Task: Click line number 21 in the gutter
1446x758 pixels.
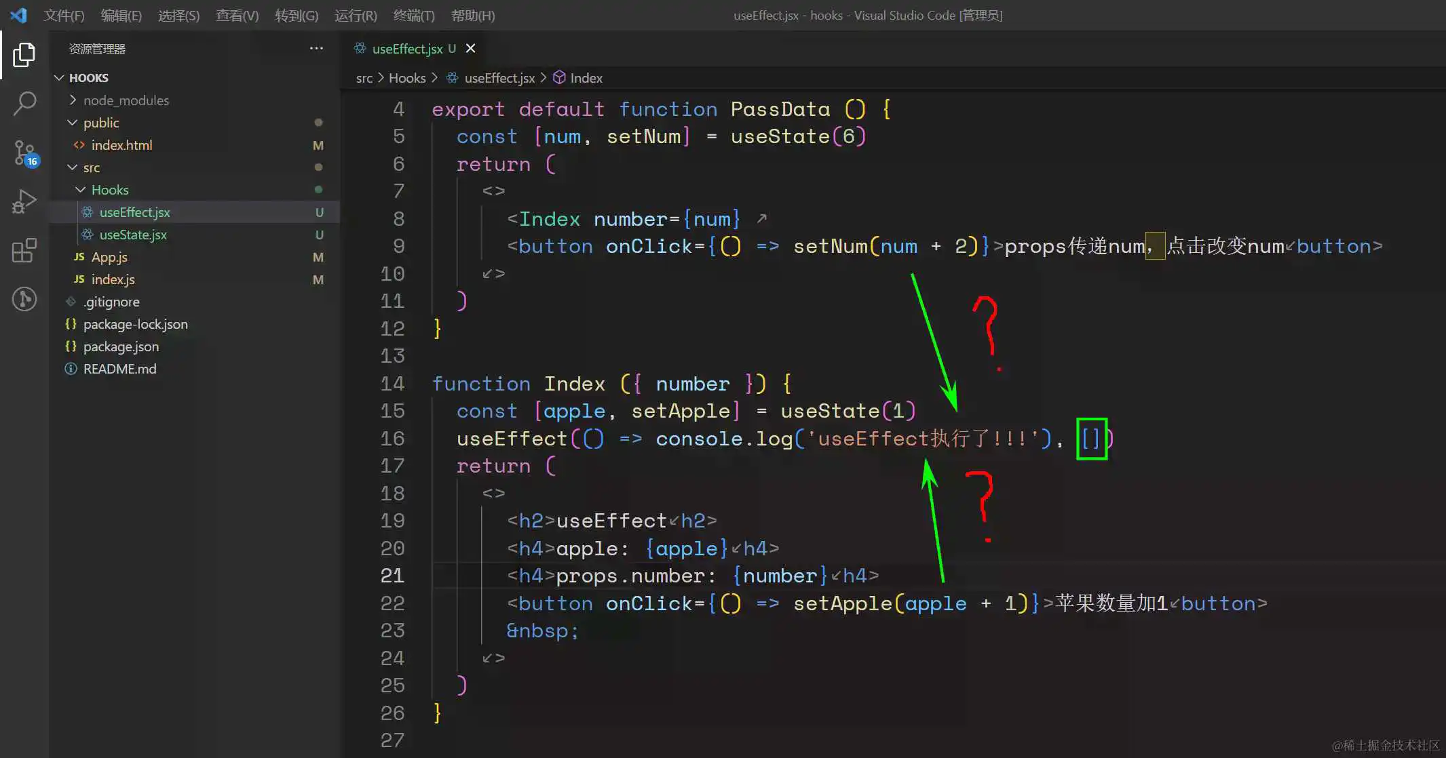Action: tap(392, 576)
